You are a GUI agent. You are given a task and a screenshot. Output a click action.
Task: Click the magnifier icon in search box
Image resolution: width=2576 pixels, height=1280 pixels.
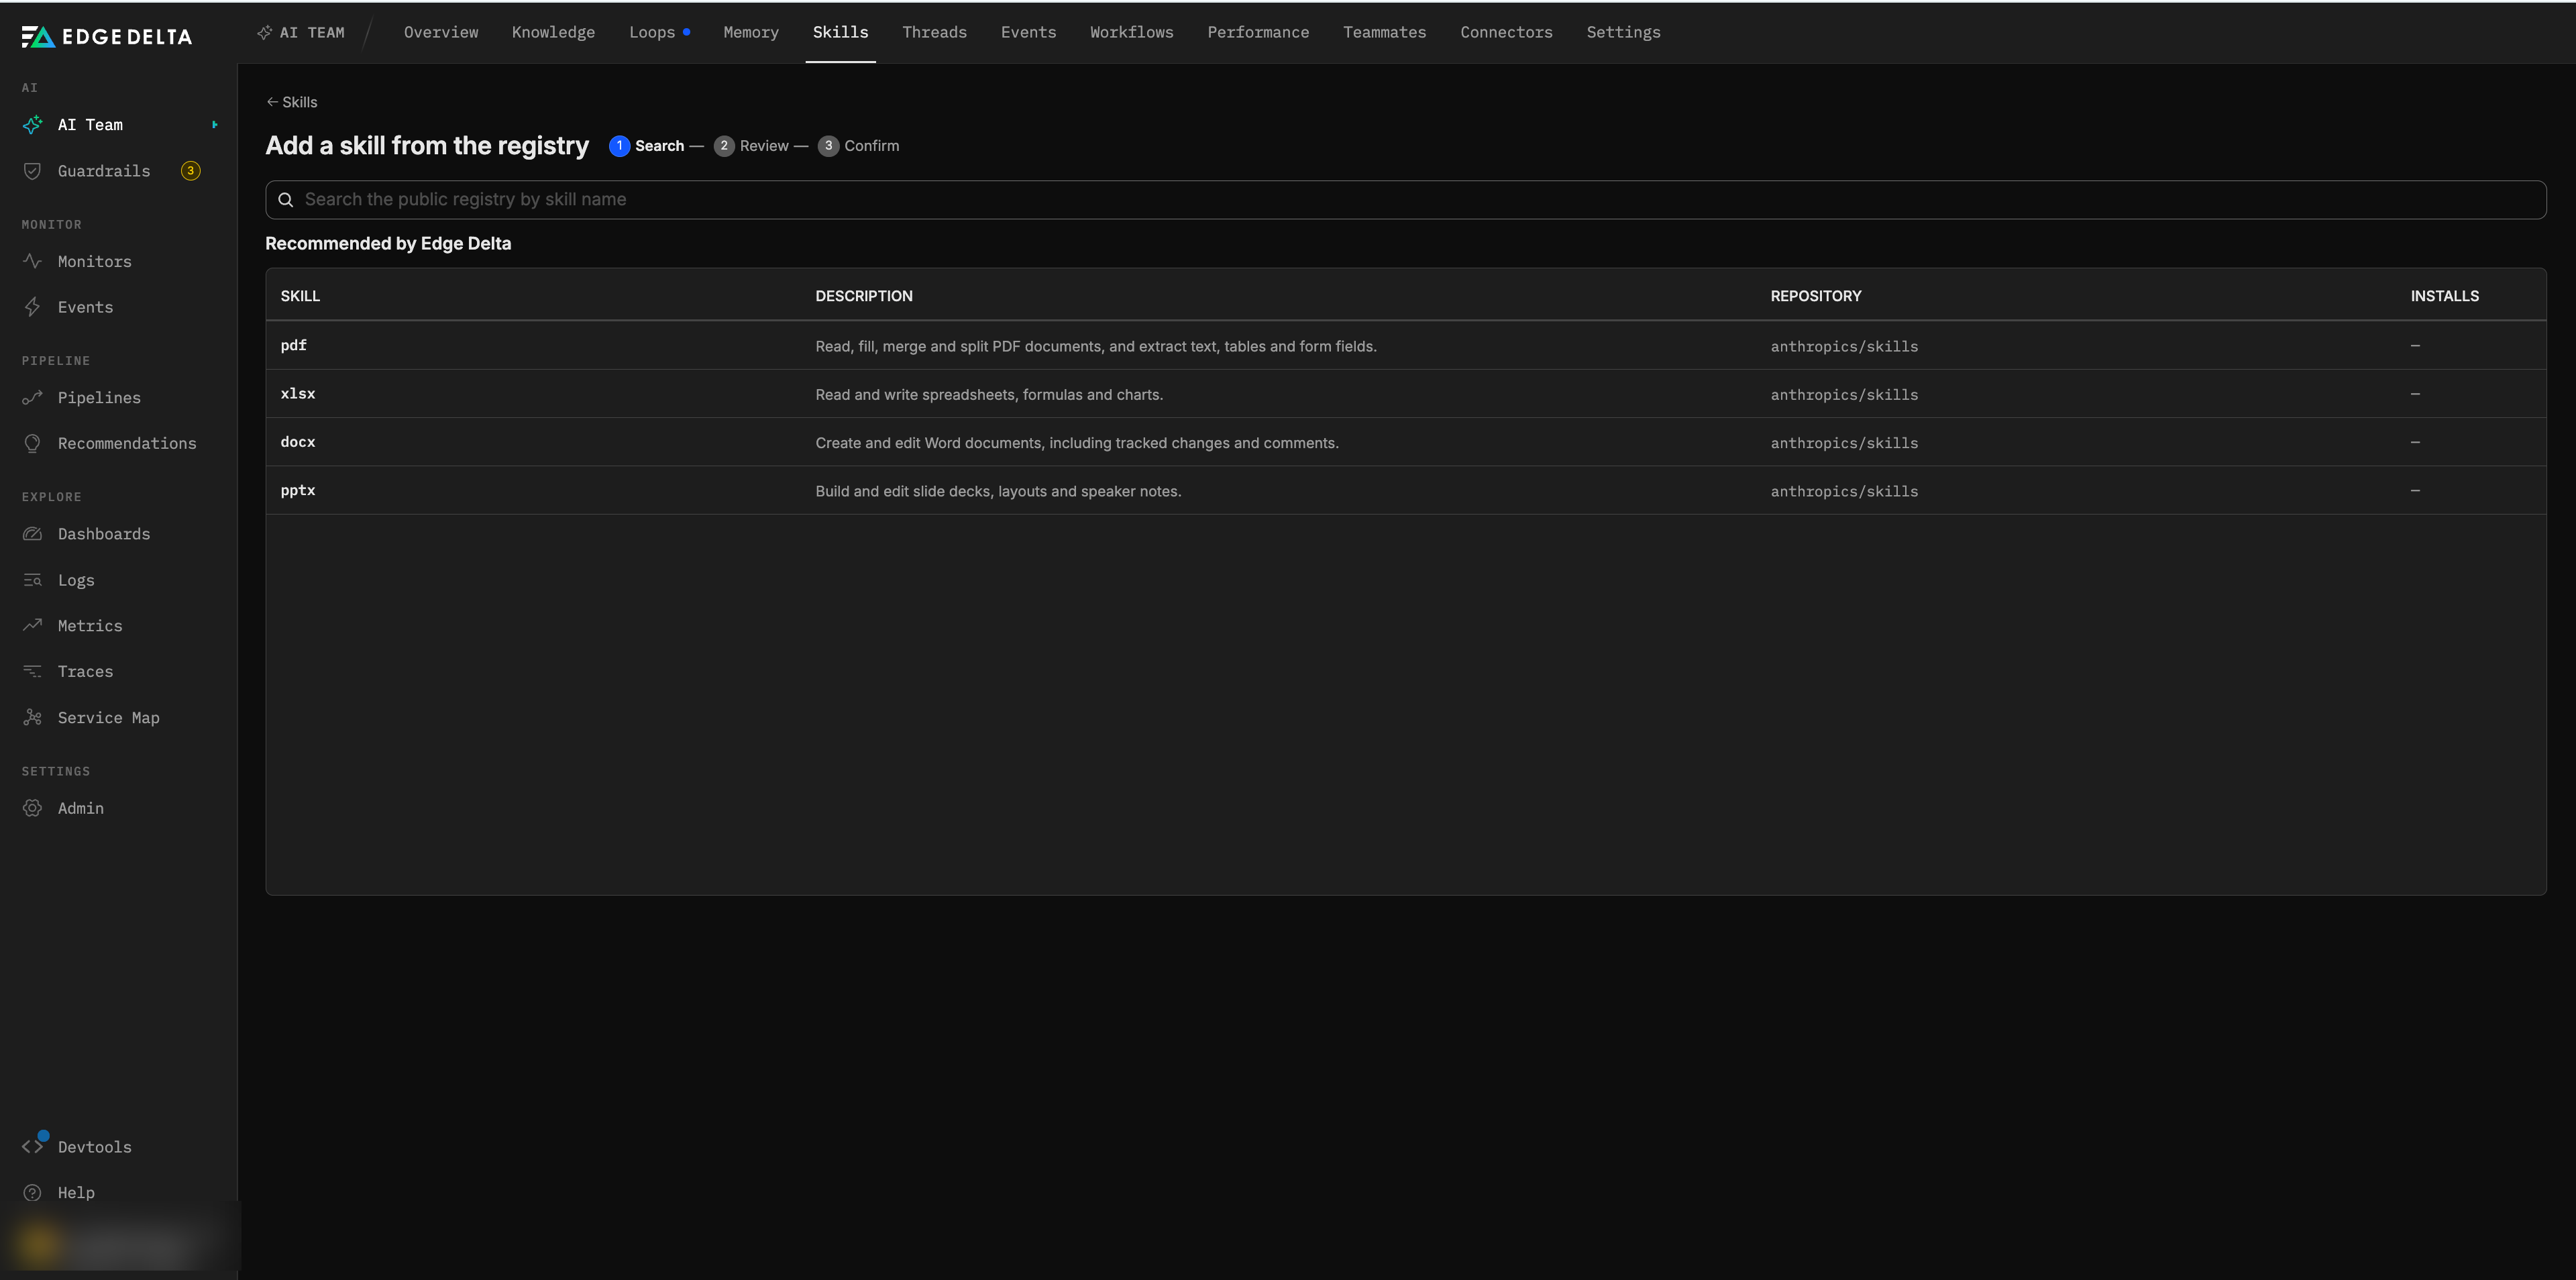point(286,200)
